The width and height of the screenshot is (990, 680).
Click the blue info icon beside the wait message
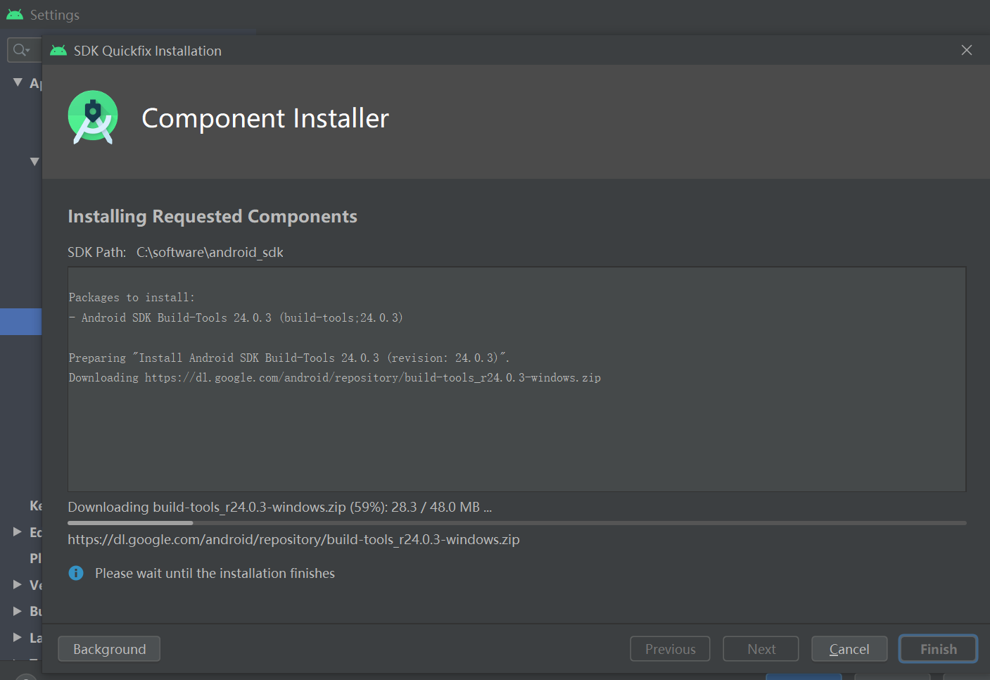(76, 573)
